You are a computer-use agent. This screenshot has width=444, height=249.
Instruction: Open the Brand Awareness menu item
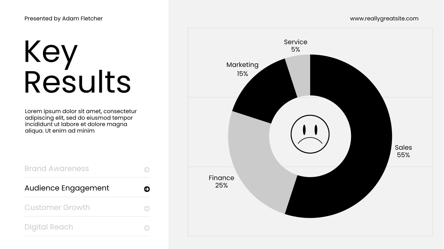click(x=87, y=168)
